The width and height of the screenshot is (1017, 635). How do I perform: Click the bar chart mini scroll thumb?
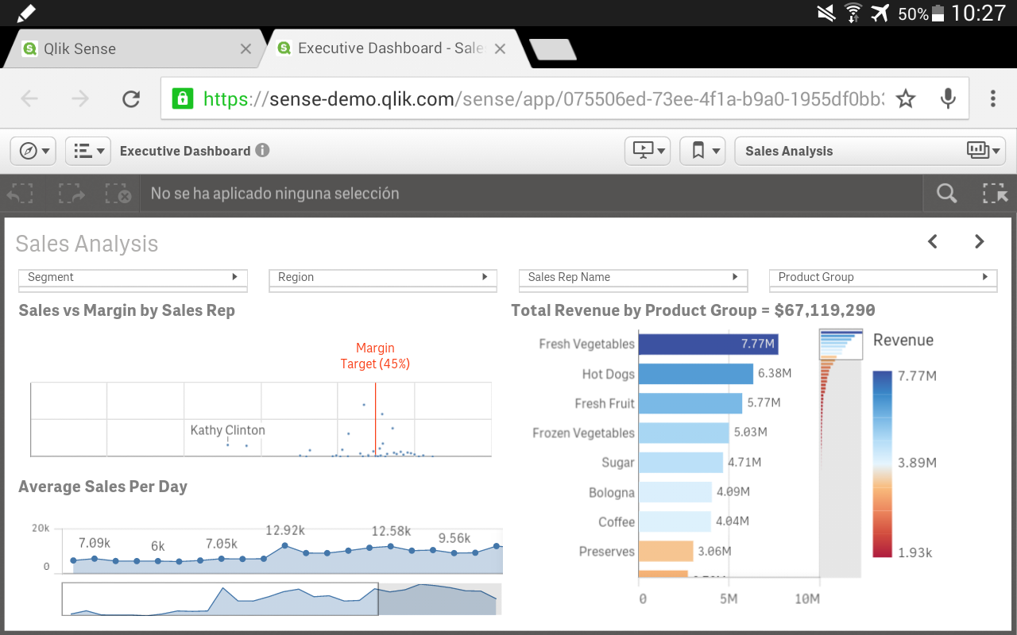click(841, 344)
